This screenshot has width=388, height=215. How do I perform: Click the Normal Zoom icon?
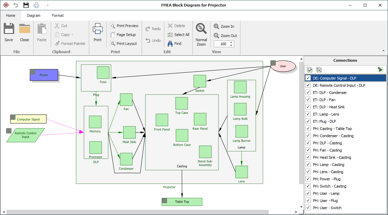201,29
